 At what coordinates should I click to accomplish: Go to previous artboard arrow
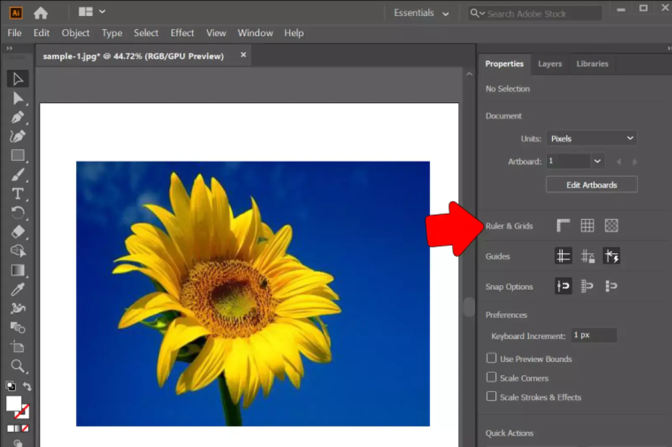618,161
